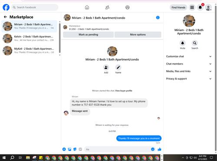Click More options button
217x161 pixels.
138,35
